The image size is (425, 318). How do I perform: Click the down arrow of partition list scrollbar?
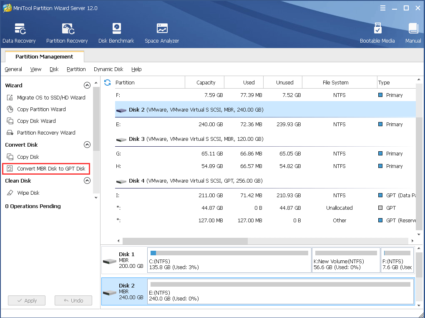pyautogui.click(x=419, y=234)
